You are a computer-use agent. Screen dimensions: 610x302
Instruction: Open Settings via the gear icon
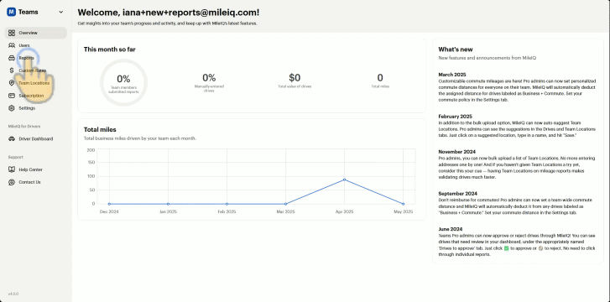pyautogui.click(x=12, y=108)
